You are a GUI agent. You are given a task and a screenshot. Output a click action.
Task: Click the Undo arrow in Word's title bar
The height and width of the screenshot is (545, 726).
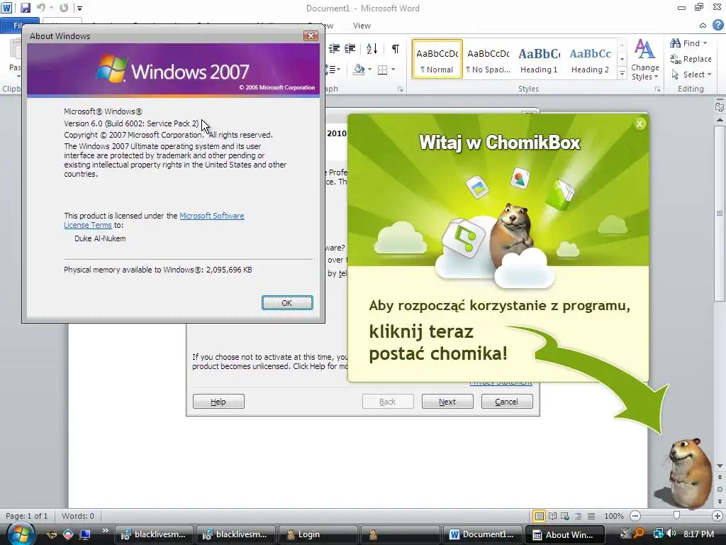[40, 8]
